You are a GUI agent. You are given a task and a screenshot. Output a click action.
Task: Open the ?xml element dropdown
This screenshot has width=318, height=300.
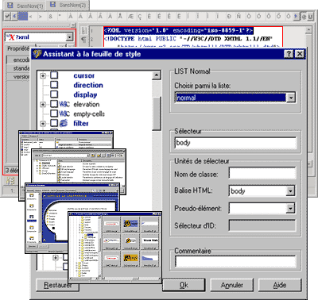(x=69, y=37)
